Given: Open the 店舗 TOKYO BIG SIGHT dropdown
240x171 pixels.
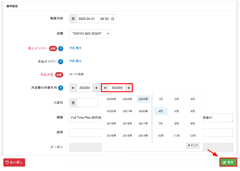Looking at the screenshot, I should pos(90,34).
